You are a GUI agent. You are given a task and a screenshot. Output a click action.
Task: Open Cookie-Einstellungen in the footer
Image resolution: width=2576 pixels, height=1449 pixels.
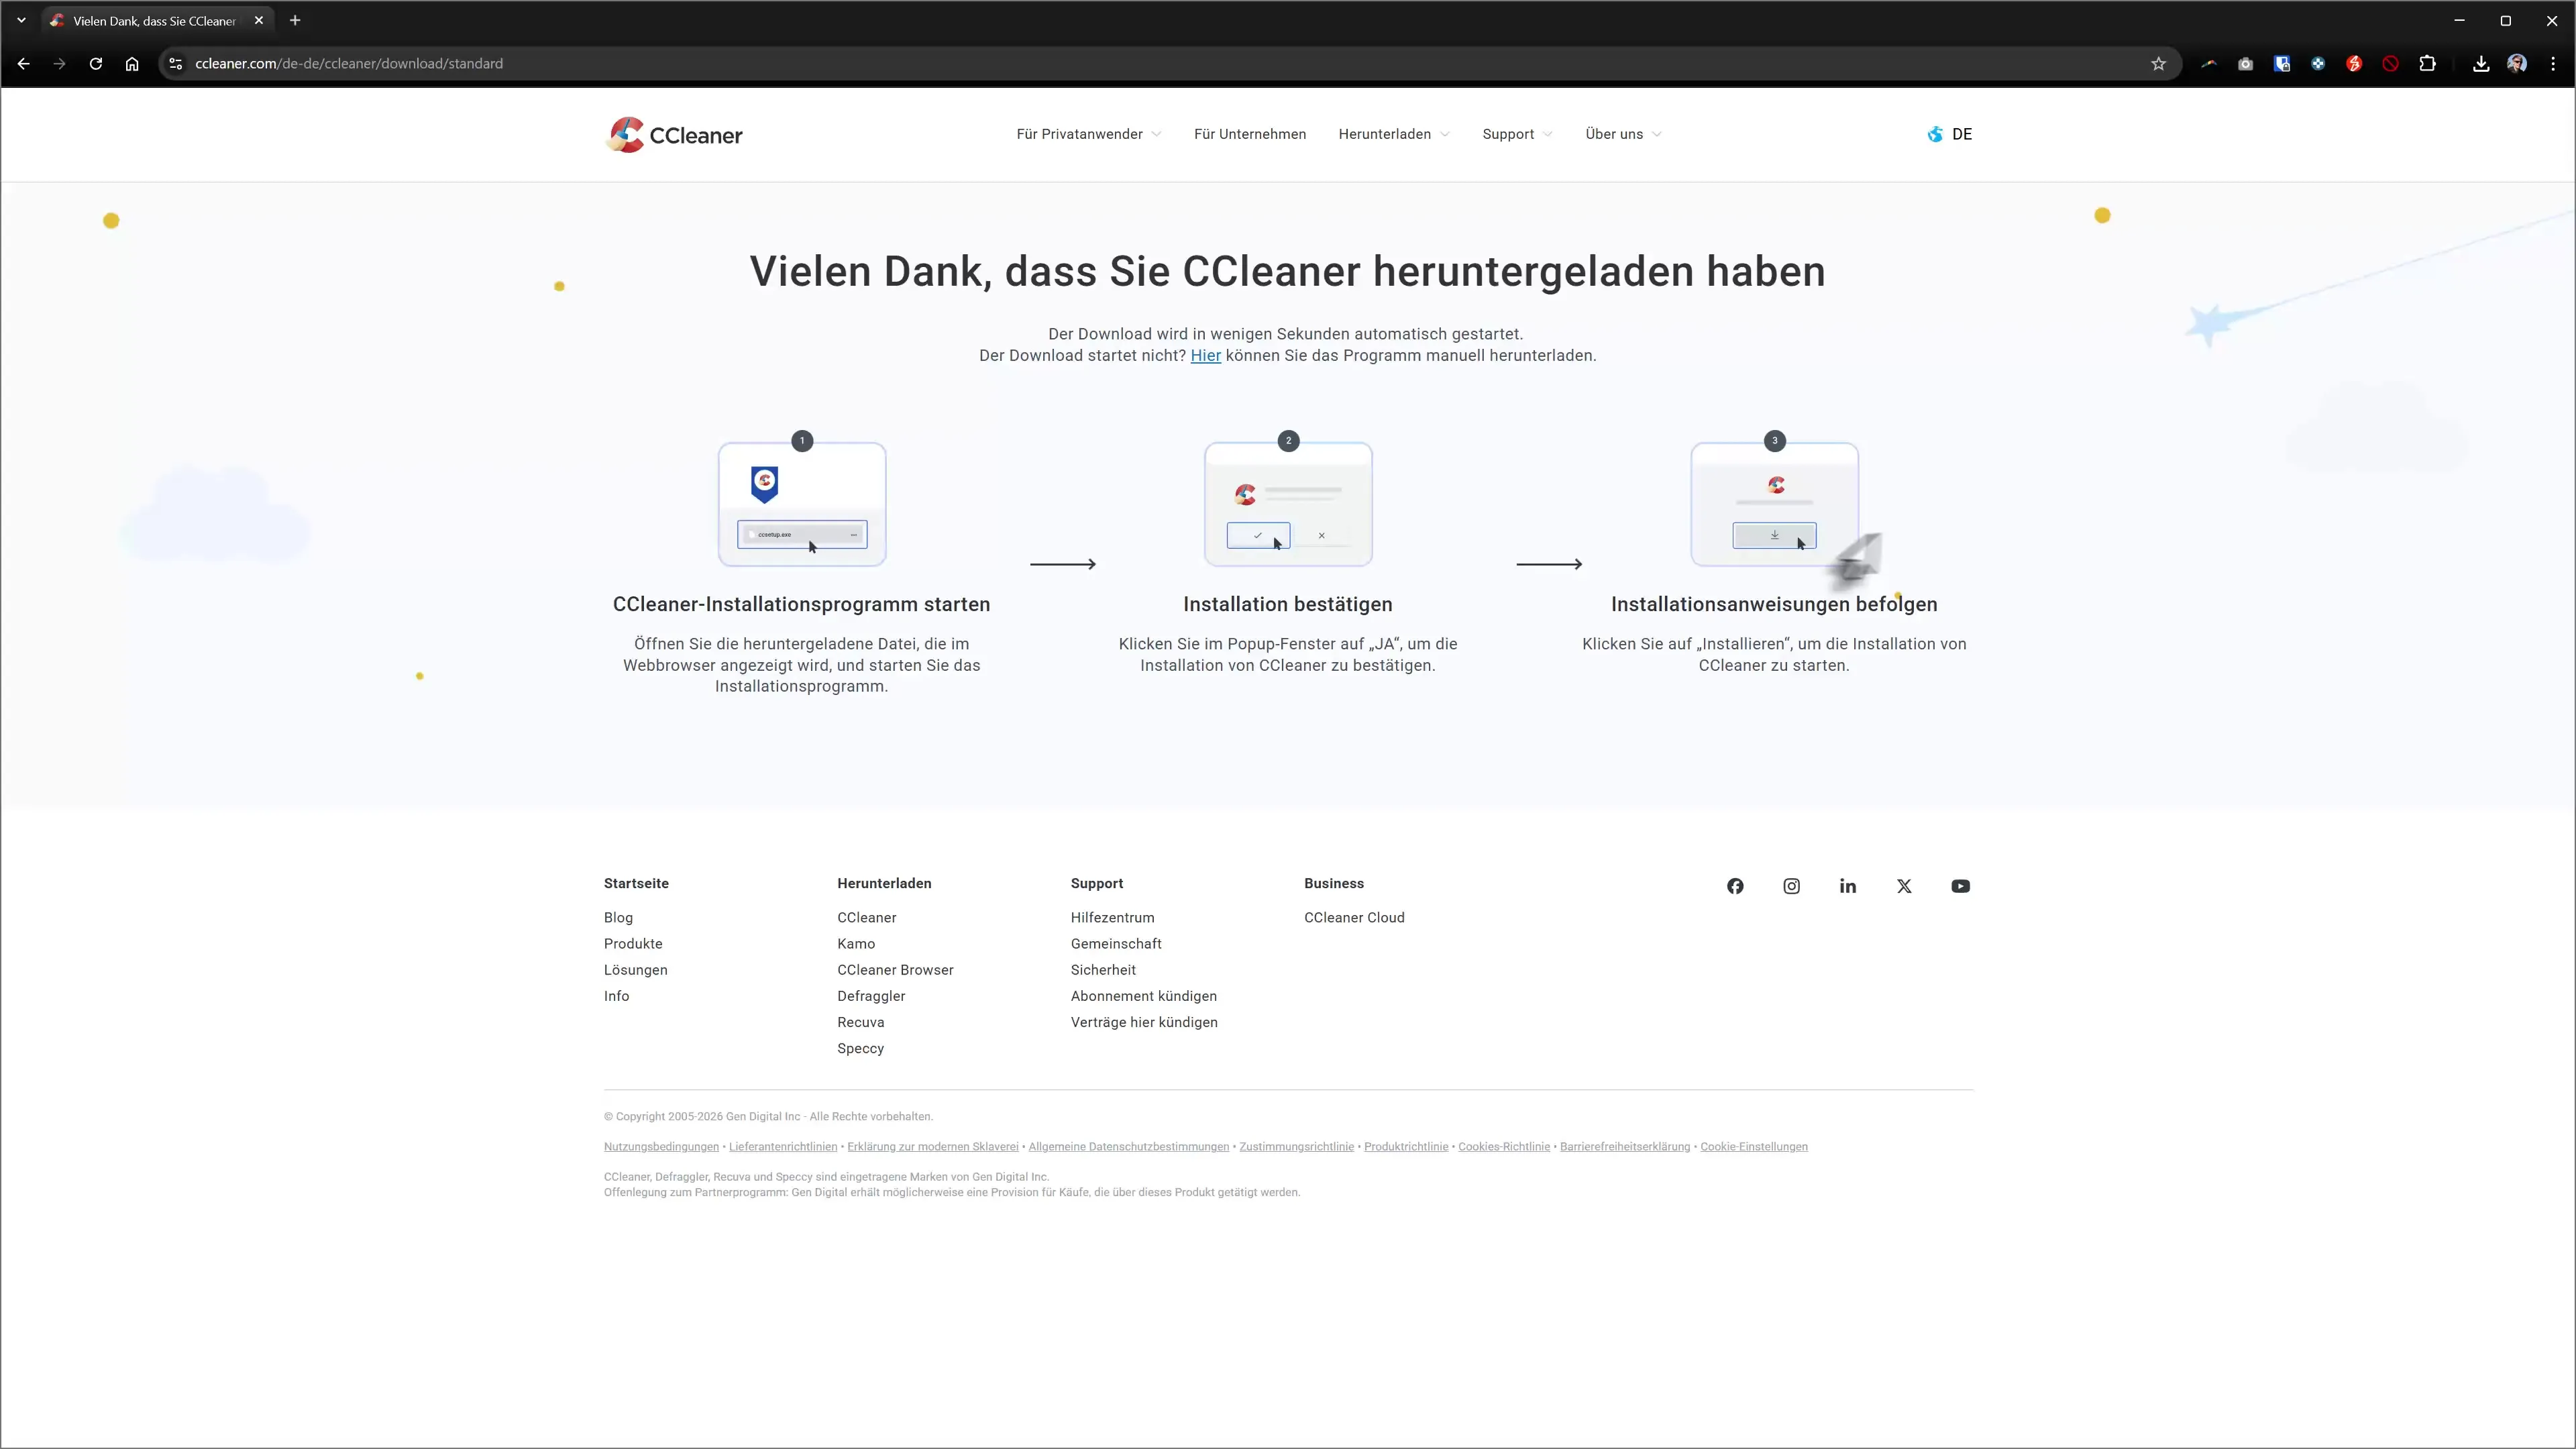[1754, 1147]
